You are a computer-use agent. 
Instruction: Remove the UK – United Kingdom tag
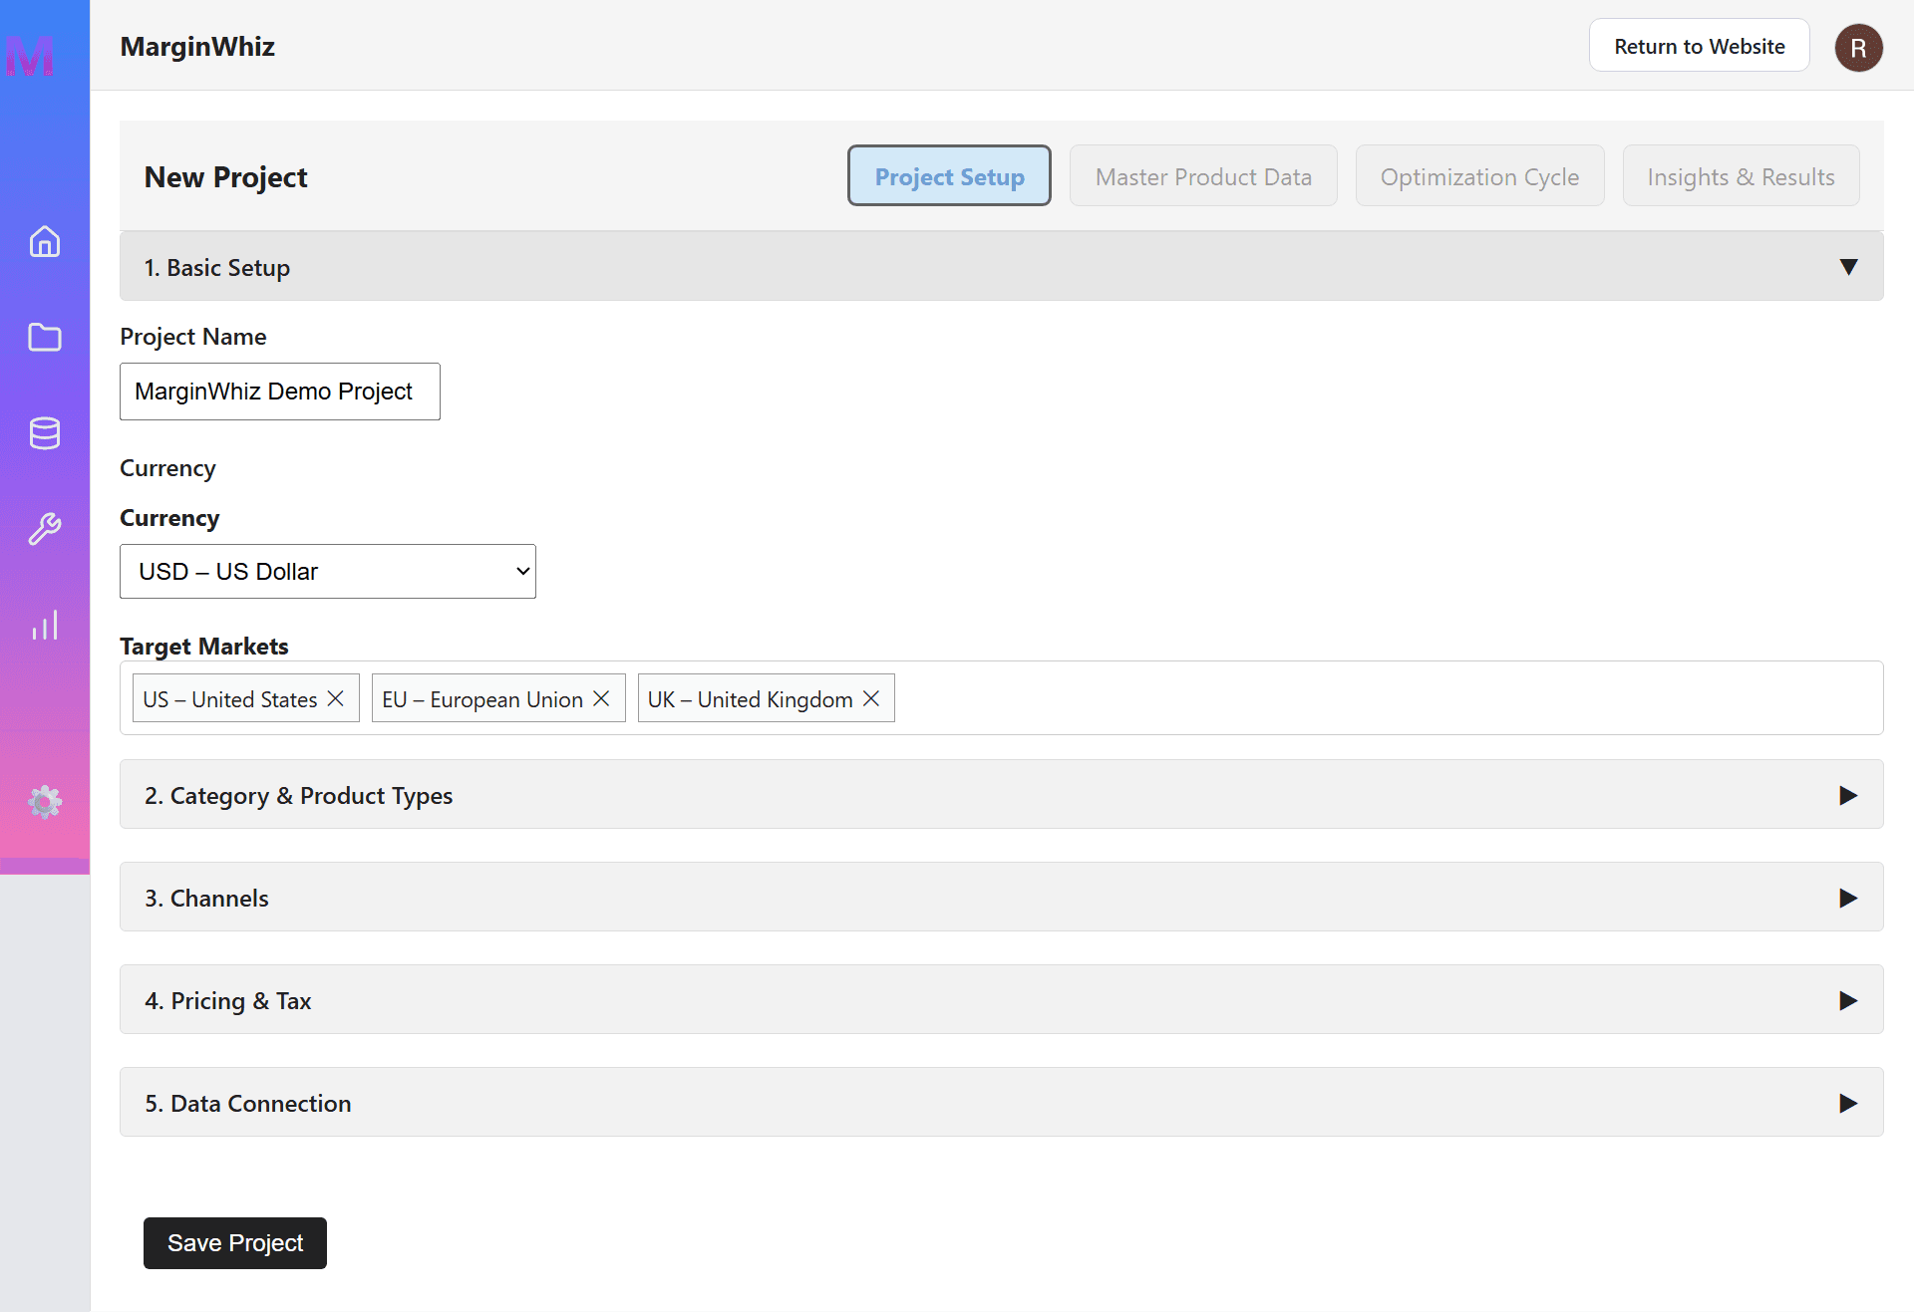click(871, 698)
